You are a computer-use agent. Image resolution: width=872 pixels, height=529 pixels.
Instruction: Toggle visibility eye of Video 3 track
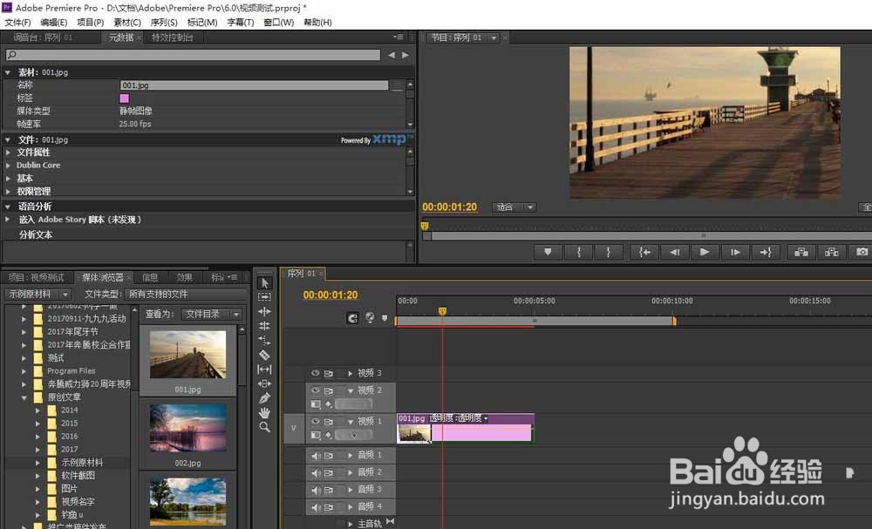coord(316,373)
